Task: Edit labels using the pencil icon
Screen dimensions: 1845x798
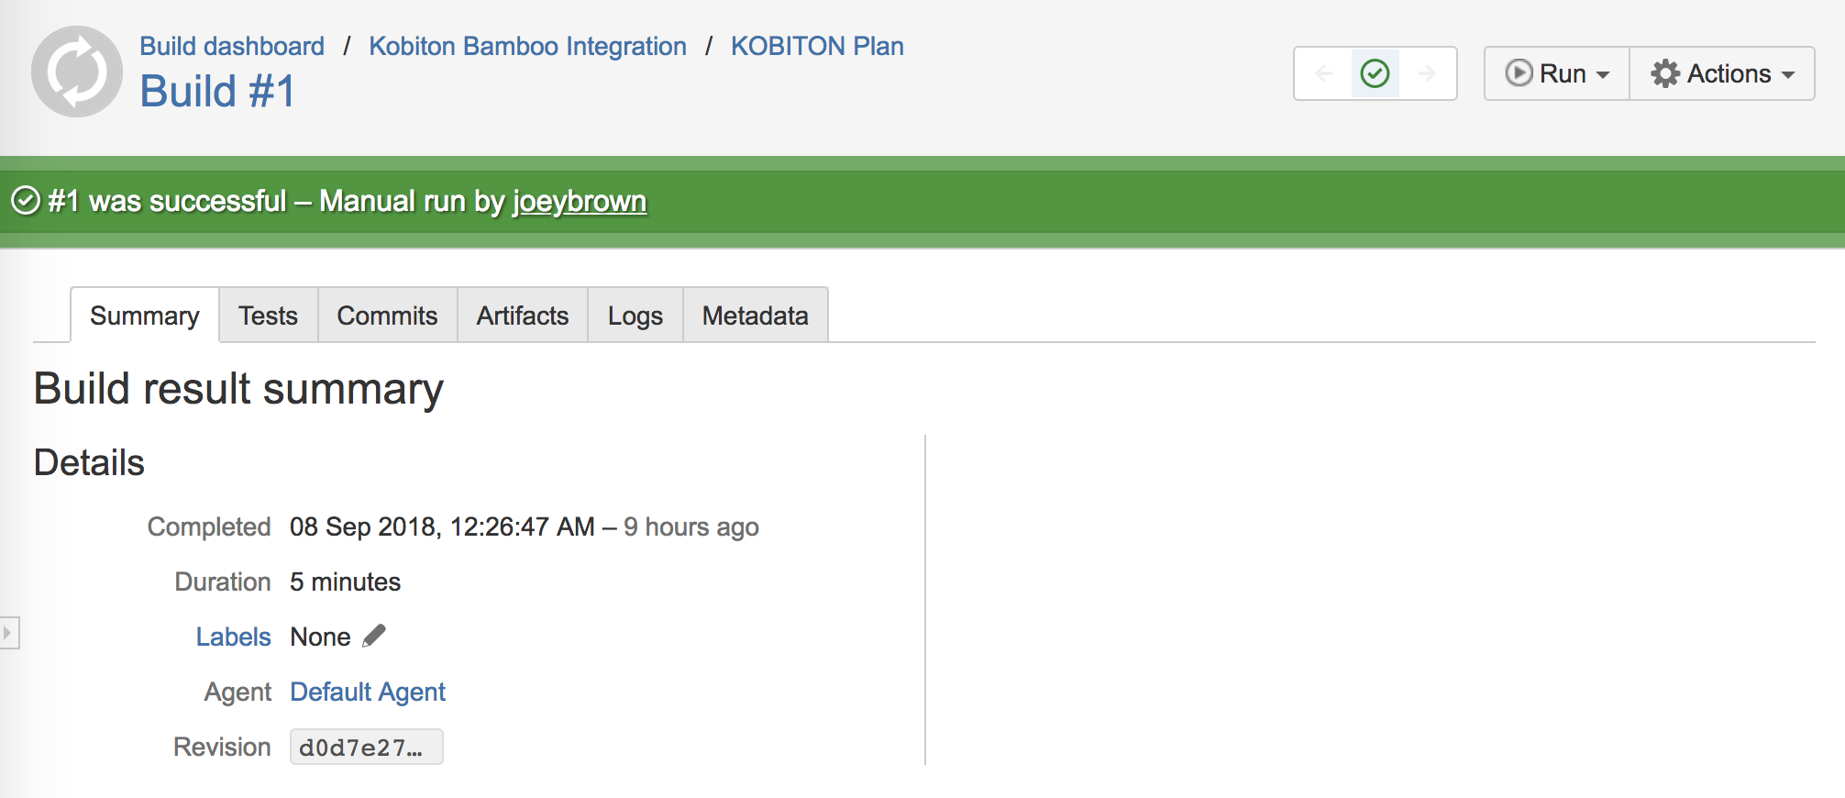Action: 374,636
